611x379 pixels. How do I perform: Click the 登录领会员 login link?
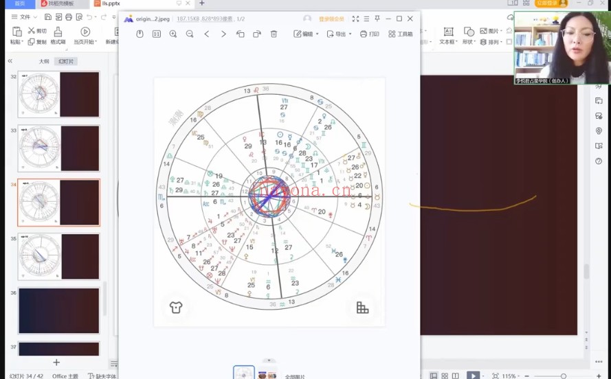click(331, 19)
